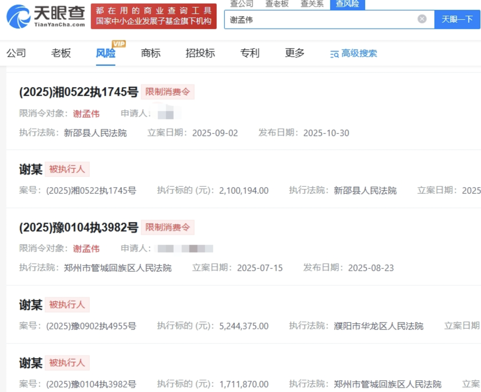Click inside the search input field
The width and height of the screenshot is (481, 392).
[x=320, y=19]
